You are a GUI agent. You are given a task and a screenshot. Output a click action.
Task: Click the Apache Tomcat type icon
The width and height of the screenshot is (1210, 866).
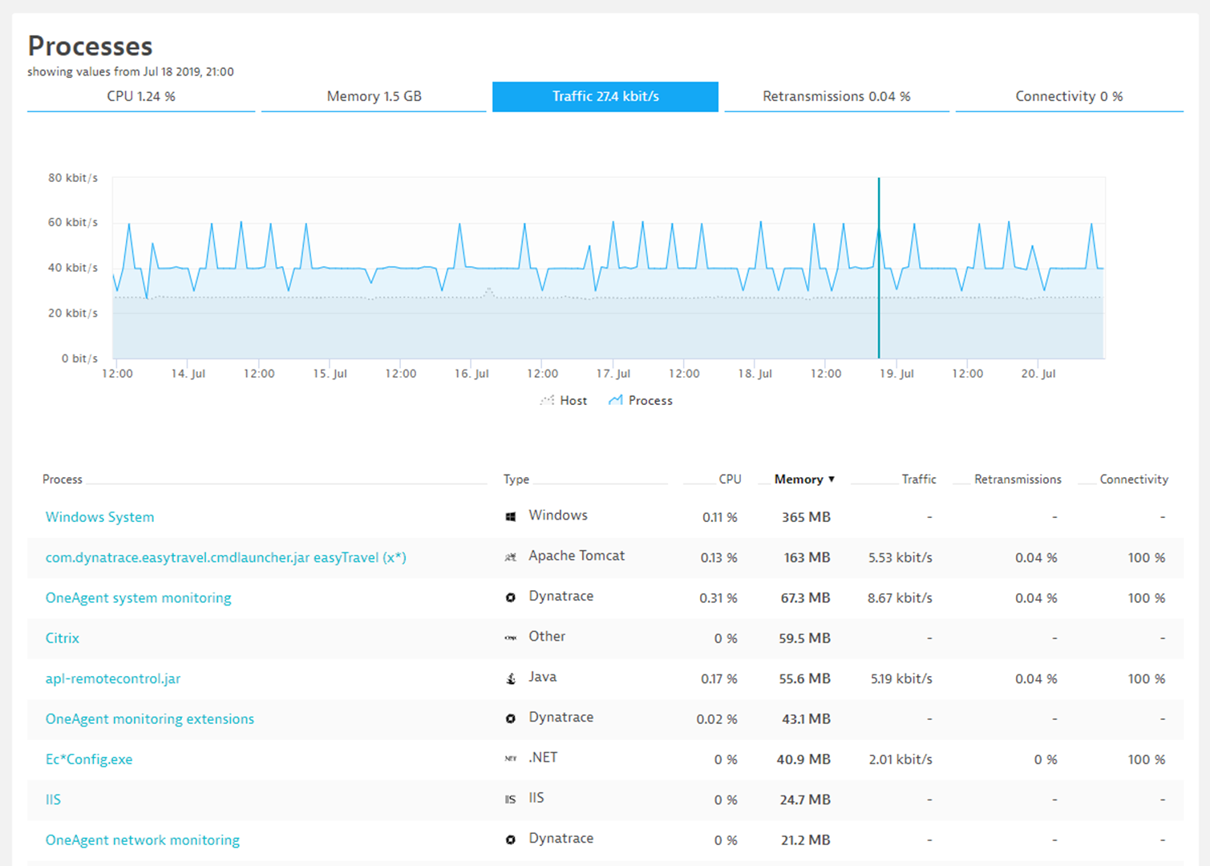tap(511, 557)
